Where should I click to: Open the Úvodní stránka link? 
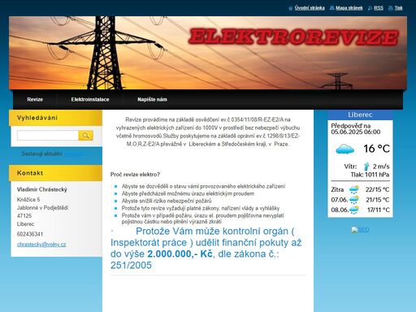(310, 8)
